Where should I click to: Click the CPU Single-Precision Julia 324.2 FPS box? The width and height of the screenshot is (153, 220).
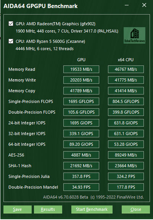point(126,176)
